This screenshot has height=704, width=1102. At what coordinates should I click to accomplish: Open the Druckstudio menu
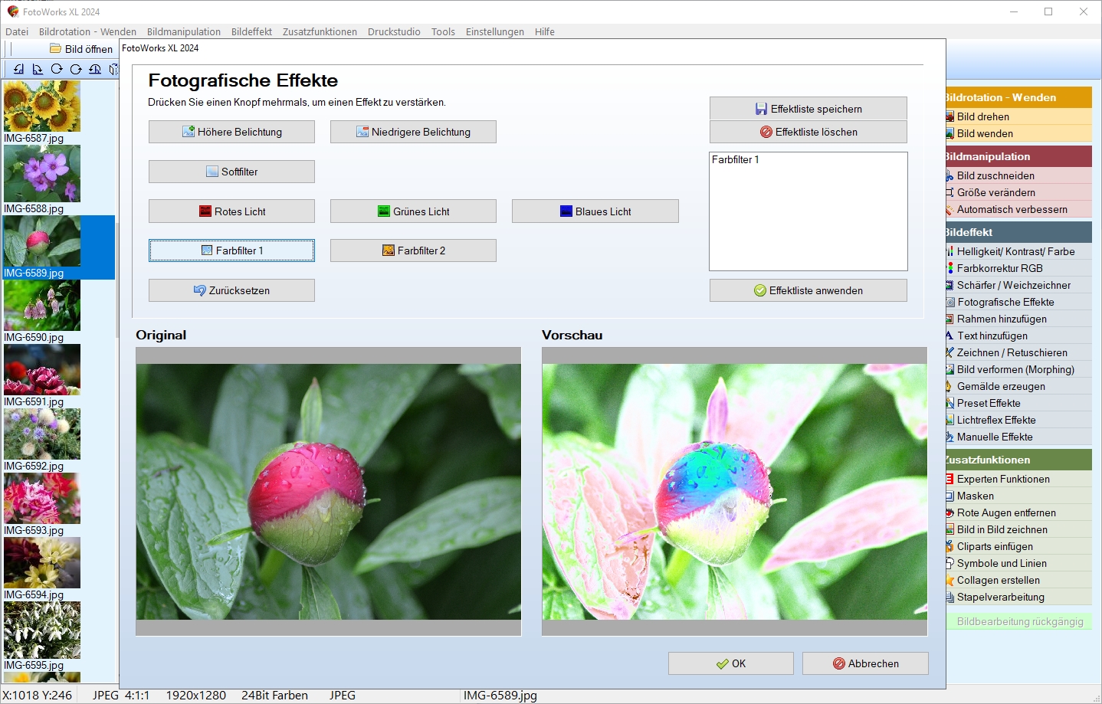click(394, 31)
